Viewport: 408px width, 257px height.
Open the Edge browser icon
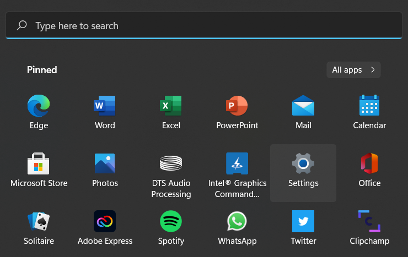click(x=39, y=106)
